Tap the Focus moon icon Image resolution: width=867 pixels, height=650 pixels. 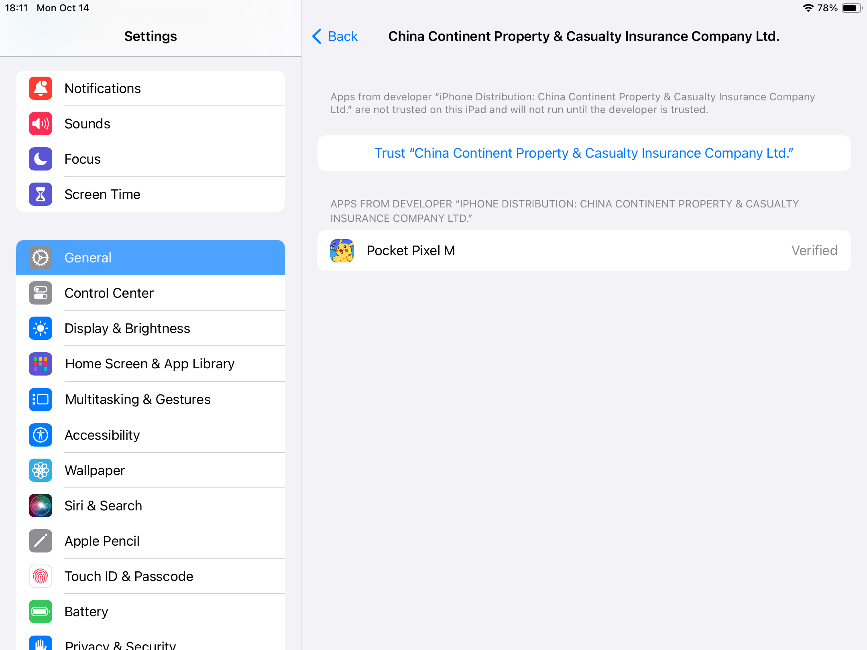(x=41, y=159)
